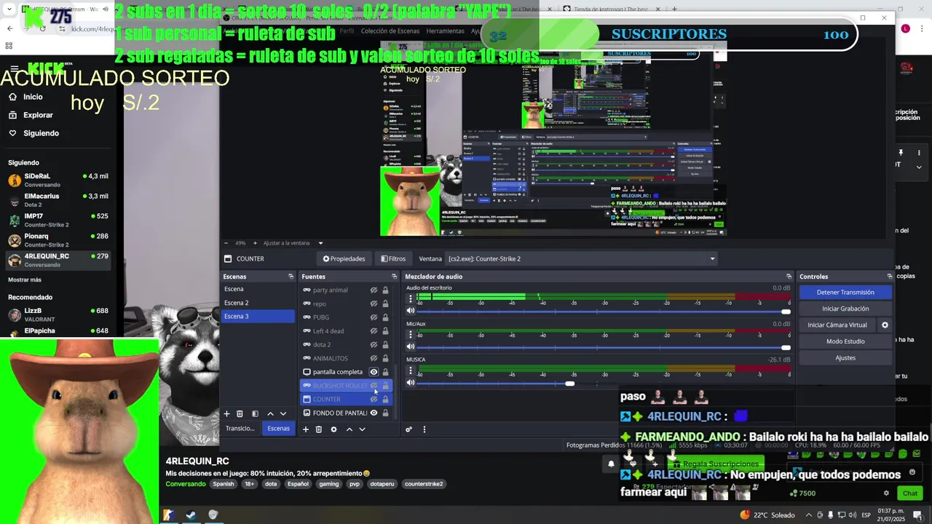Enable Modo Estudio button

pos(845,341)
